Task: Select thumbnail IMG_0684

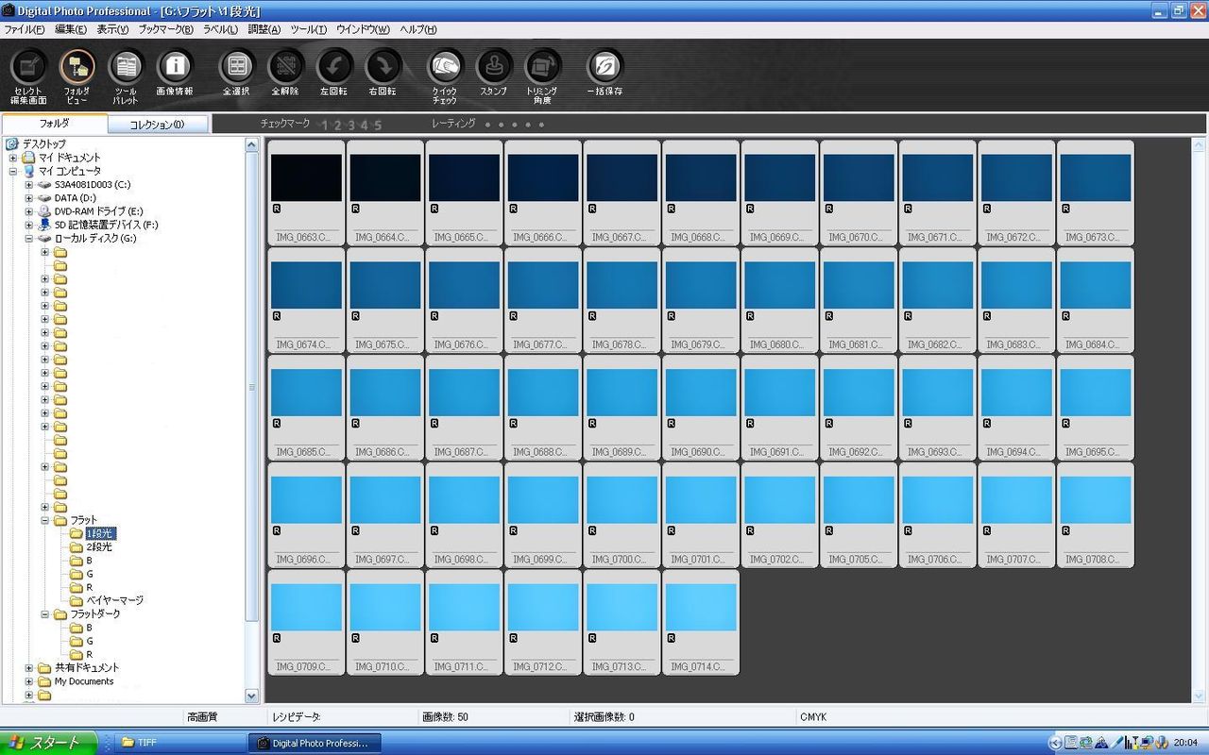Action: point(1096,301)
